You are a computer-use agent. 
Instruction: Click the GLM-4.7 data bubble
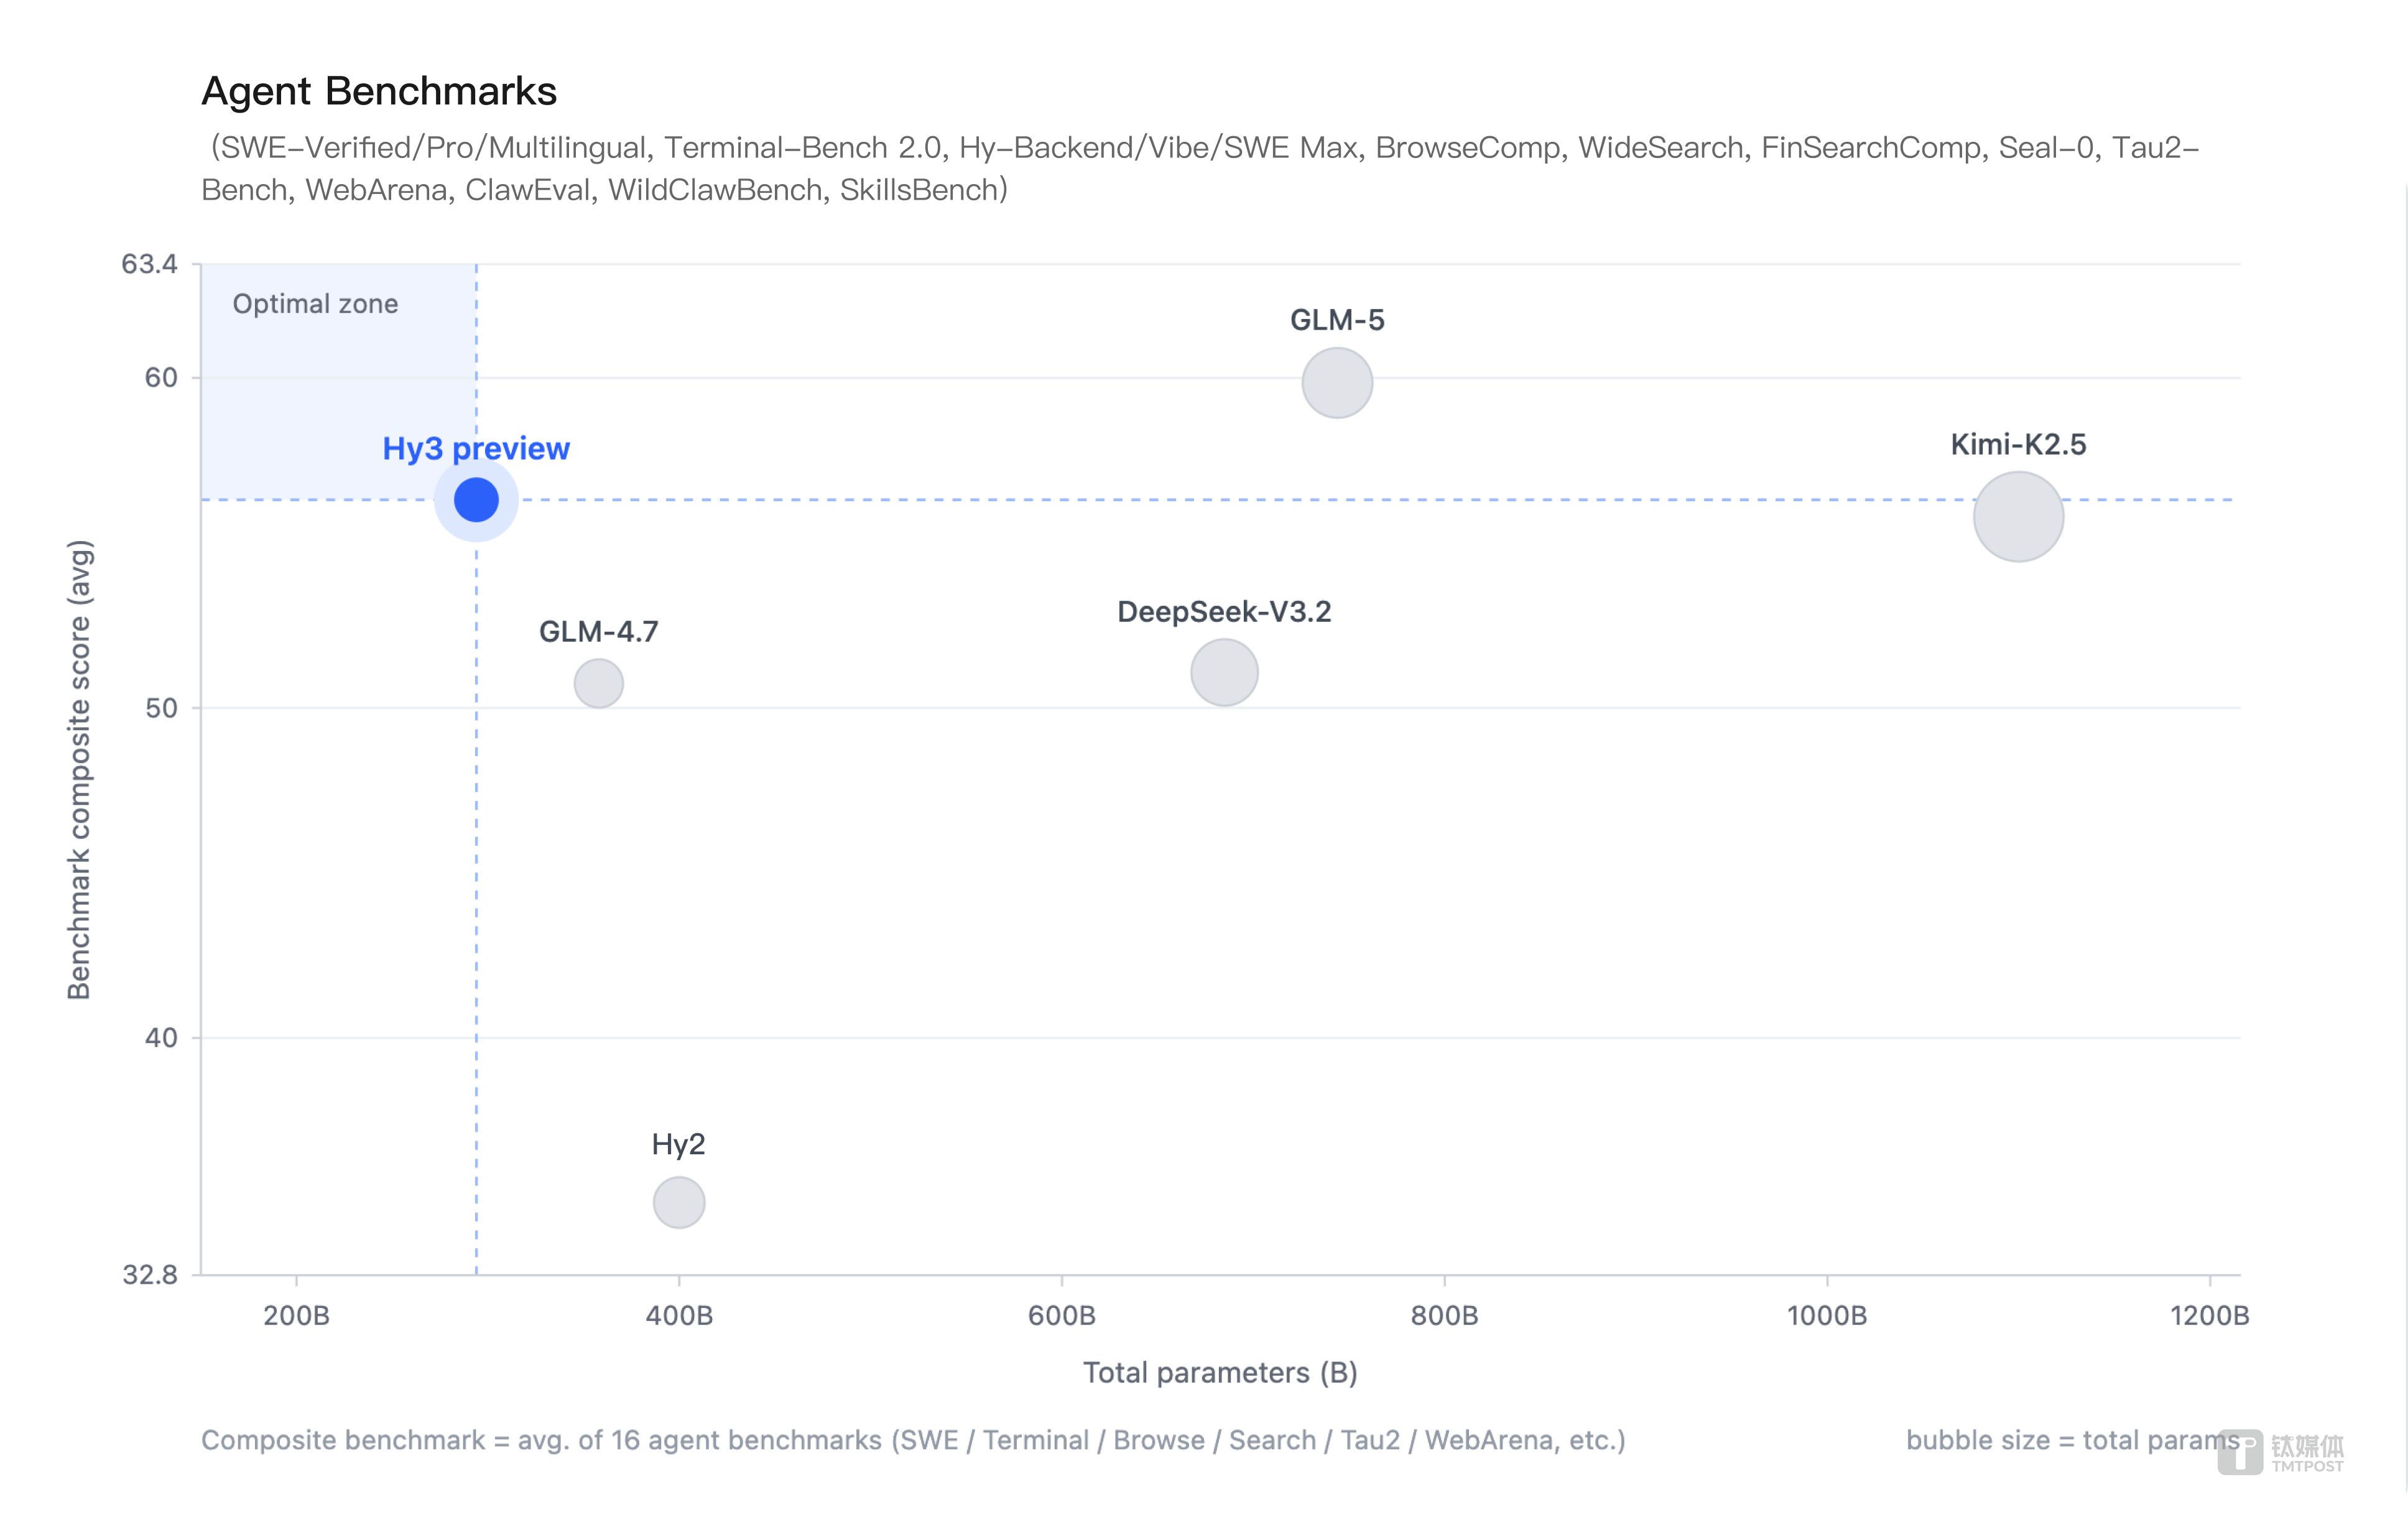click(x=599, y=684)
